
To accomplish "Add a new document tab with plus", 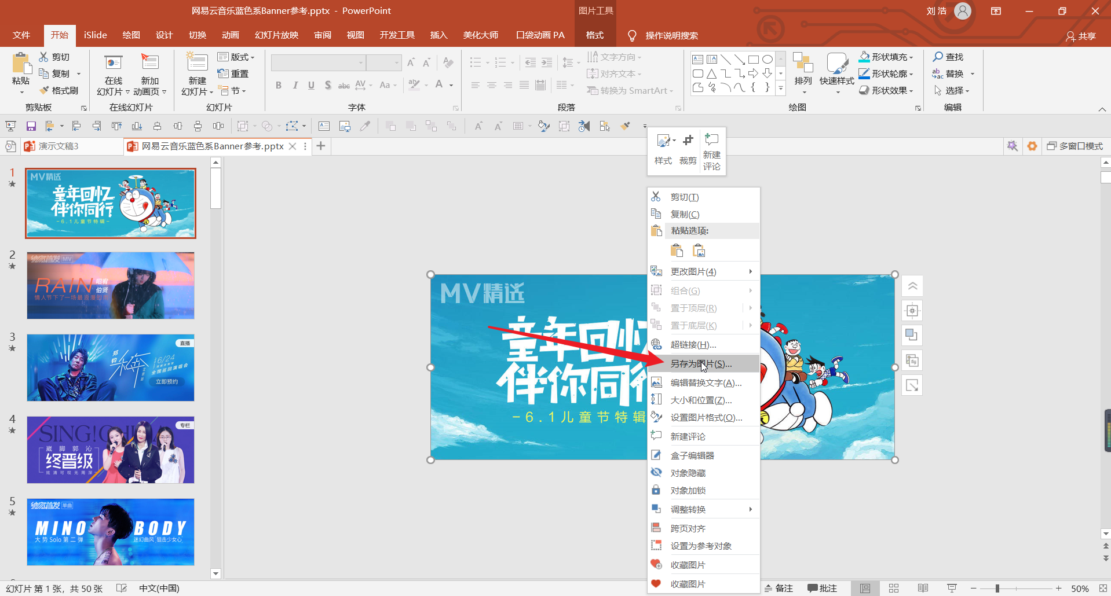I will click(x=320, y=146).
